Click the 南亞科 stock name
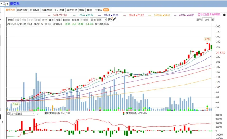Image resolution: width=227 pixels, height=139 pixels. 15,4
